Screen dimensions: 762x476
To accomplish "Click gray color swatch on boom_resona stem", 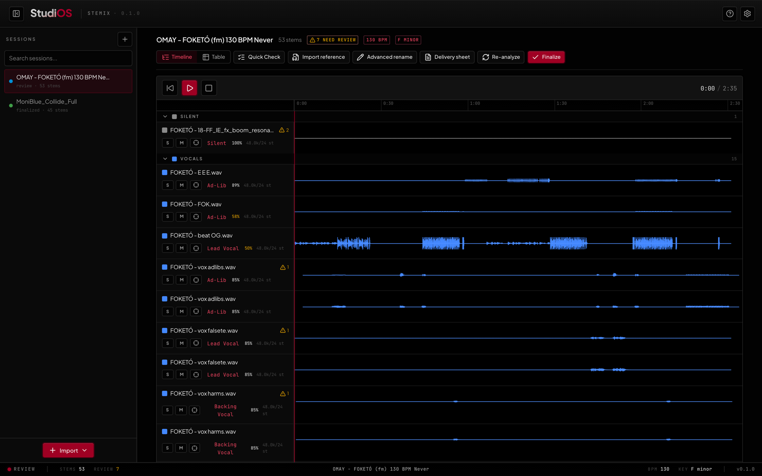I will point(165,130).
